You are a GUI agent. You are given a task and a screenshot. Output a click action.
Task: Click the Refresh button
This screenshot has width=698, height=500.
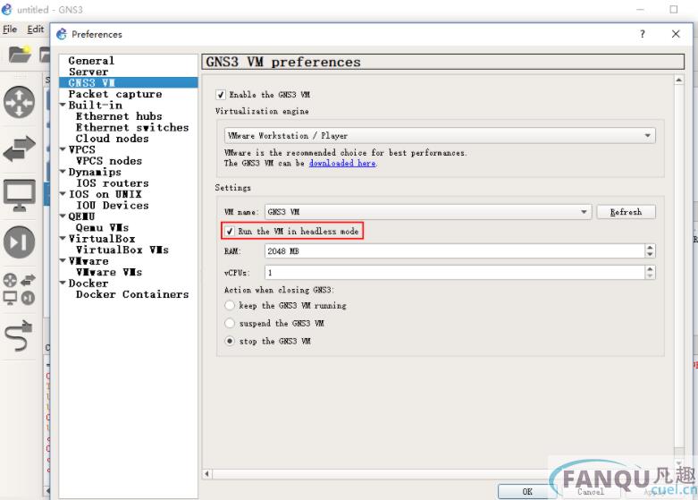pos(626,212)
